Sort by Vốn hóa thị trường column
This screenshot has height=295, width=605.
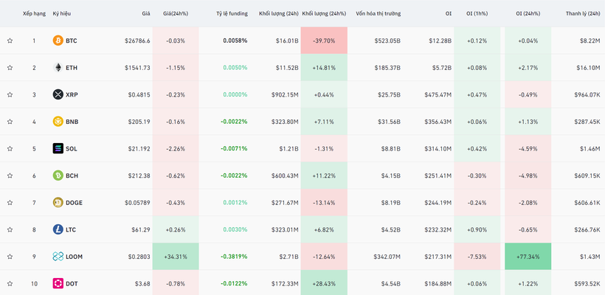pos(378,14)
